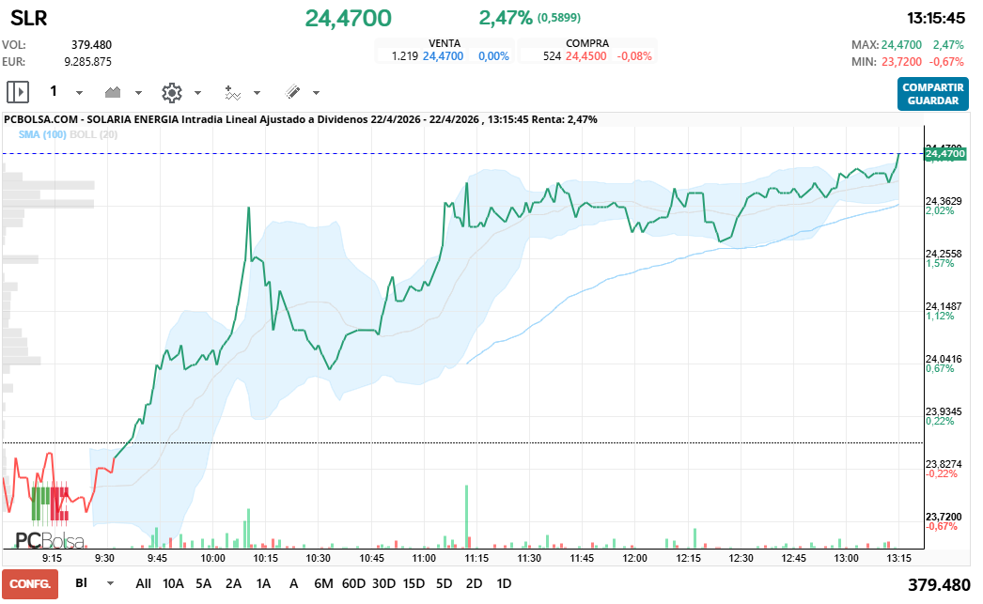Open the CONFG. button

coord(30,583)
